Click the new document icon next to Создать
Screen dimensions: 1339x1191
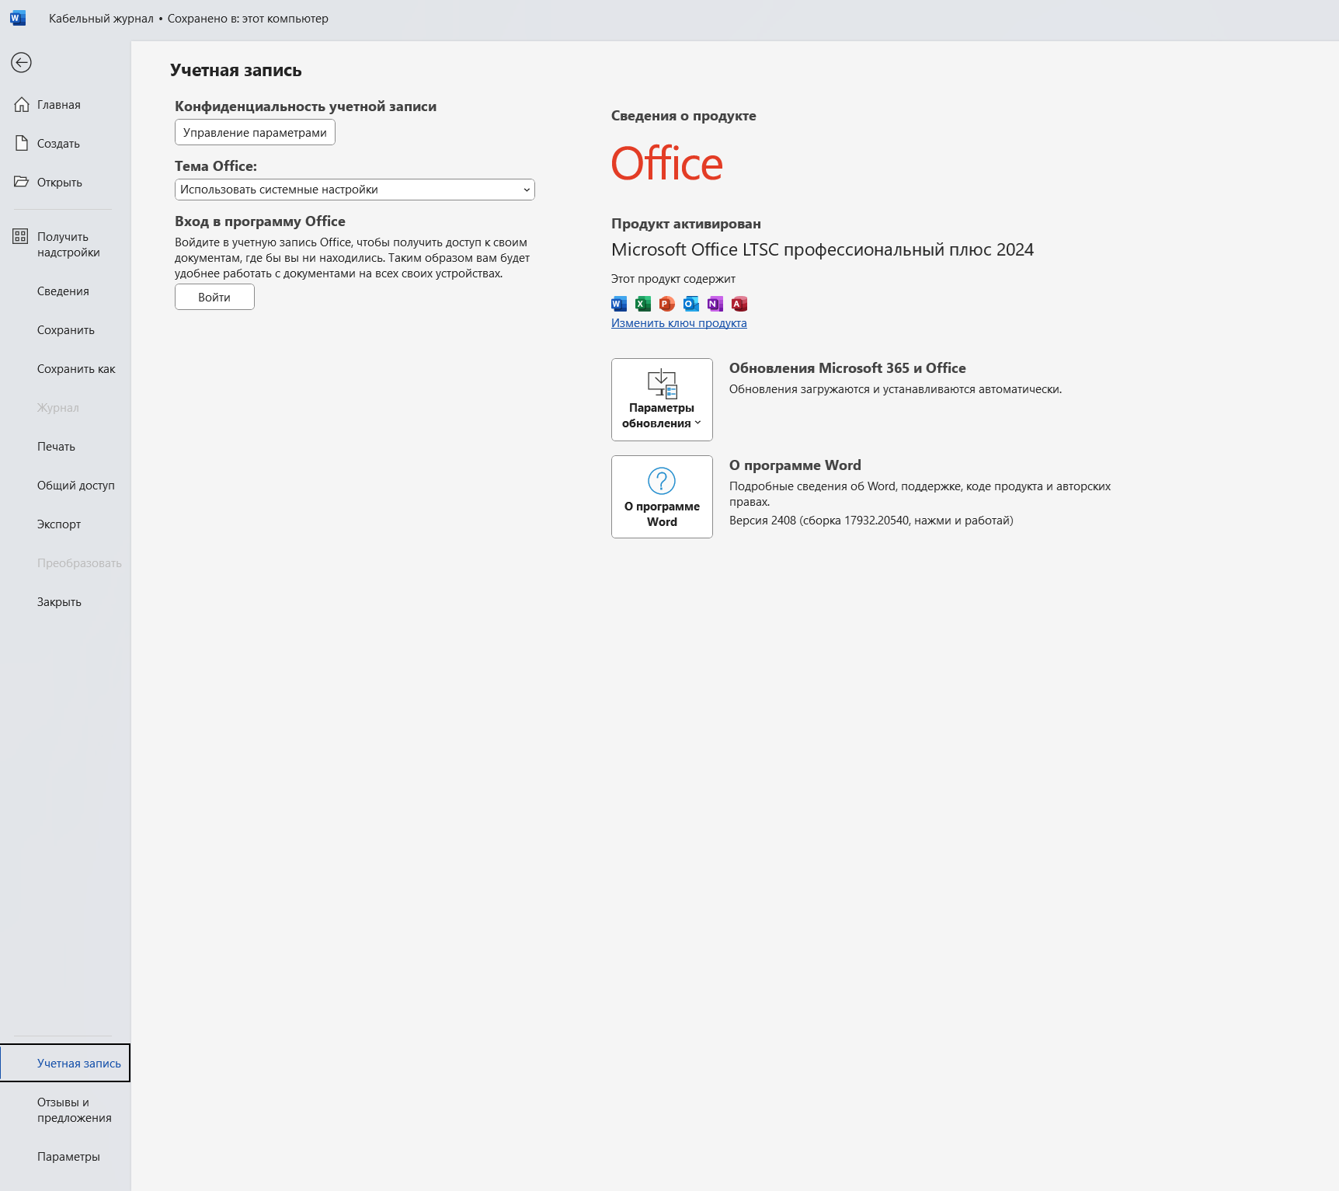point(22,143)
